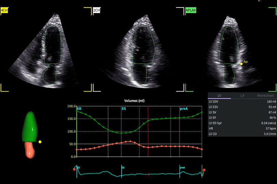
Task: Click the LV ESV 93 ml row
Action: click(x=242, y=107)
